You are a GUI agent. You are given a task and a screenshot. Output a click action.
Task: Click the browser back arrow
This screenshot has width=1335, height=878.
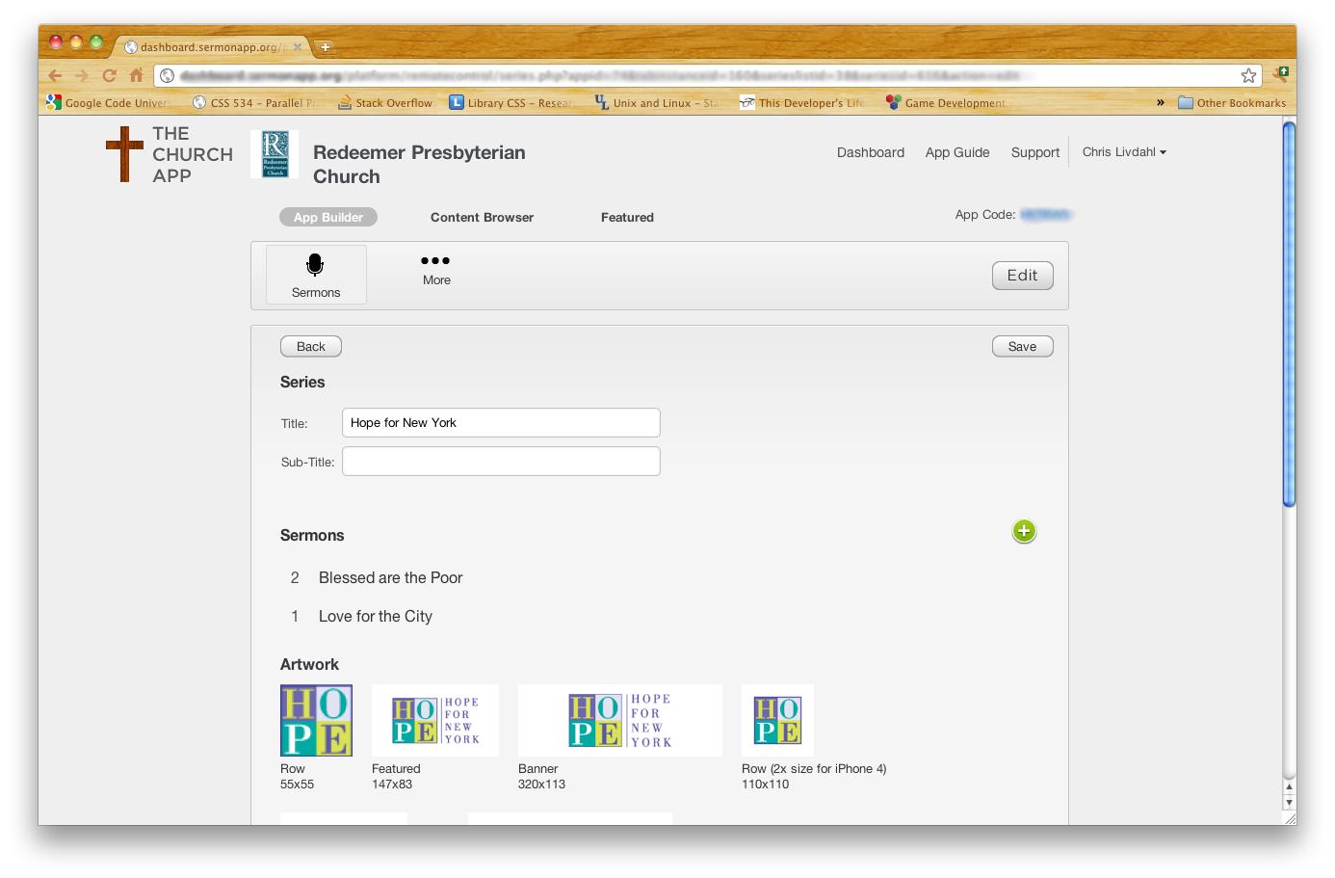coord(55,76)
